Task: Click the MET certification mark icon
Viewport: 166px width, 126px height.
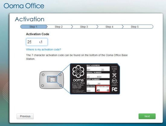Action: point(114,81)
